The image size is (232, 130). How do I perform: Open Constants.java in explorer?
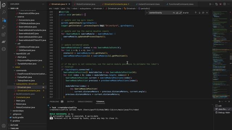pos(23,97)
